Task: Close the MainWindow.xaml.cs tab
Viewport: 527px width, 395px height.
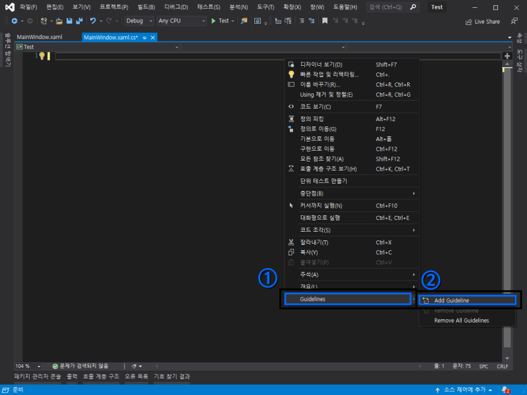Action: coord(153,38)
